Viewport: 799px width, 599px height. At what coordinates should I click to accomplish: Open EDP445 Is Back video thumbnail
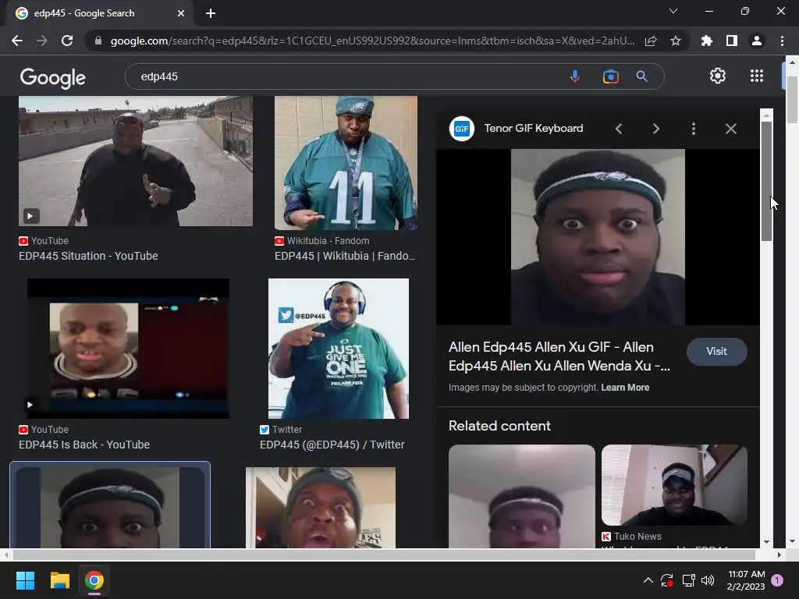tap(129, 349)
